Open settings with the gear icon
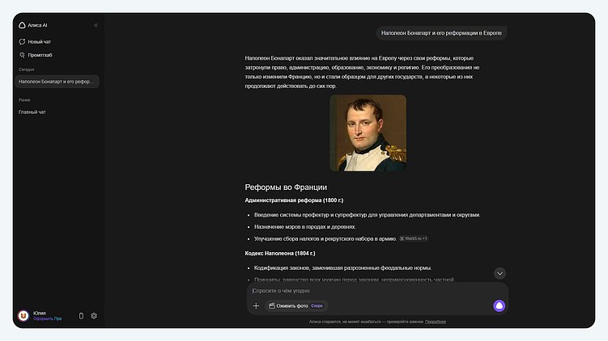 (x=94, y=316)
